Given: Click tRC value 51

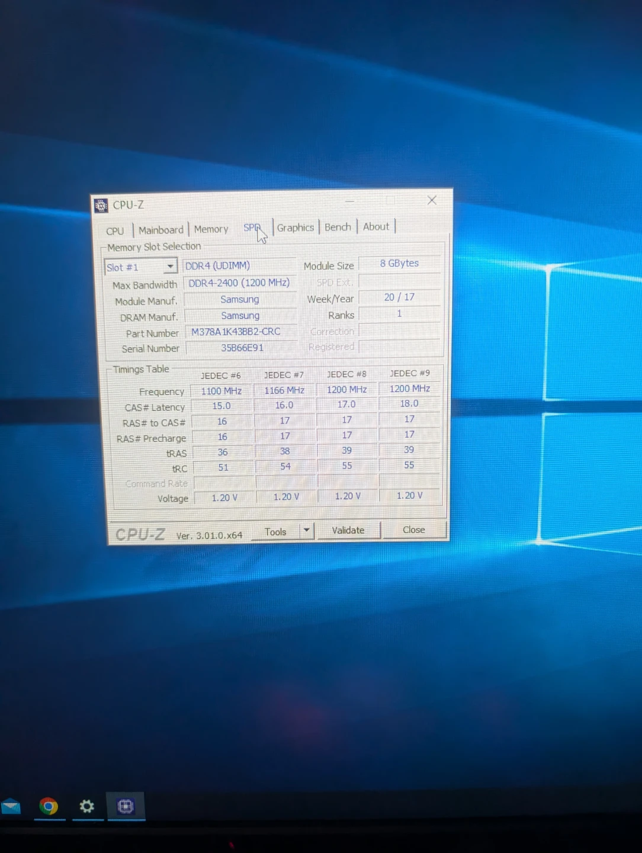Looking at the screenshot, I should pyautogui.click(x=223, y=467).
